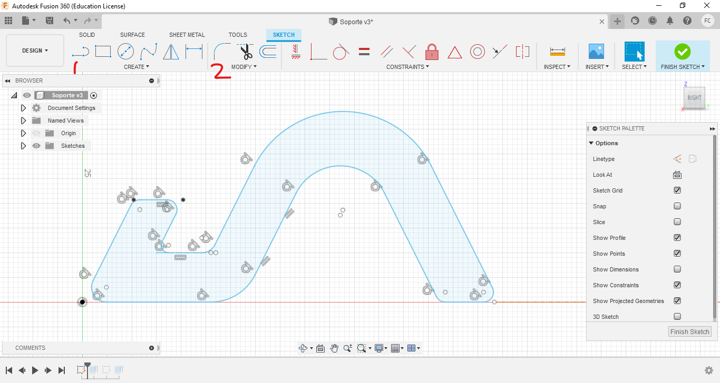Open the DESIGN workspace dropdown
This screenshot has width=720, height=383.
35,51
